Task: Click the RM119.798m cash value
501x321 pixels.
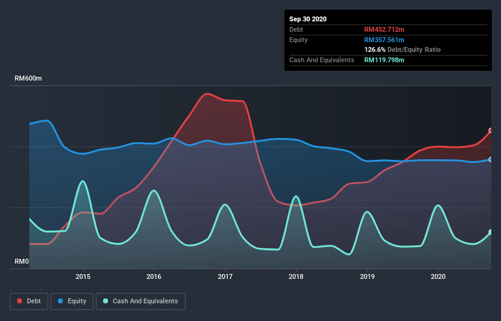Action: click(x=384, y=60)
